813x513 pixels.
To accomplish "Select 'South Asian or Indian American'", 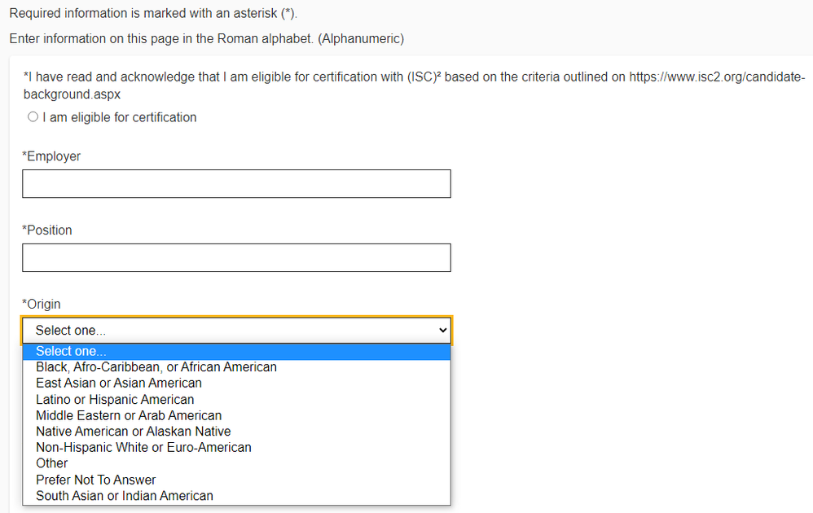I will click(125, 496).
